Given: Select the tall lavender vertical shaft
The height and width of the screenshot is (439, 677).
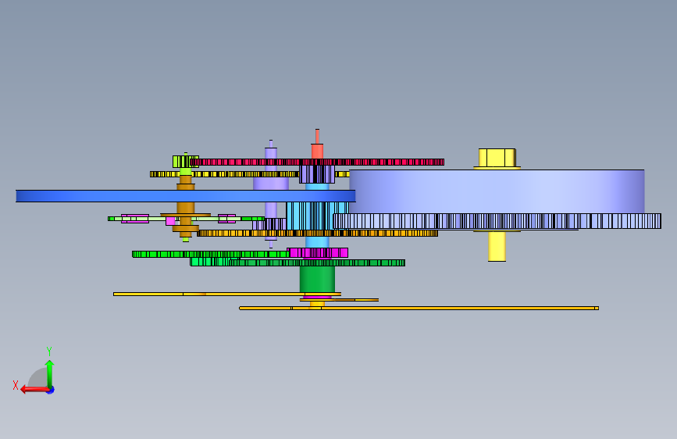Looking at the screenshot, I should pos(271,194).
